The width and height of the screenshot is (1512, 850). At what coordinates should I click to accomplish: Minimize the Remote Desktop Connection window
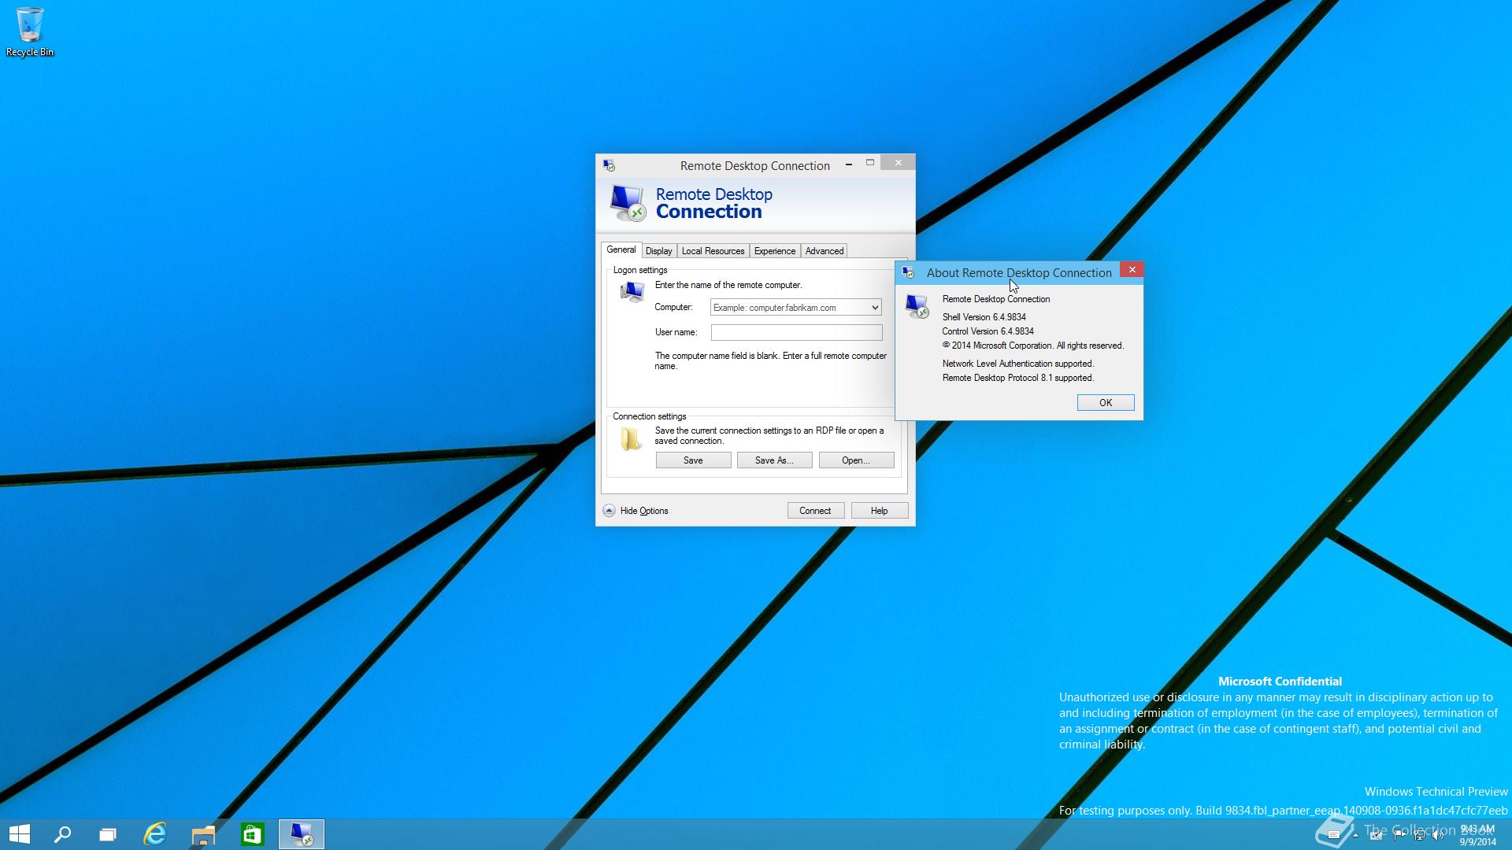(x=848, y=164)
